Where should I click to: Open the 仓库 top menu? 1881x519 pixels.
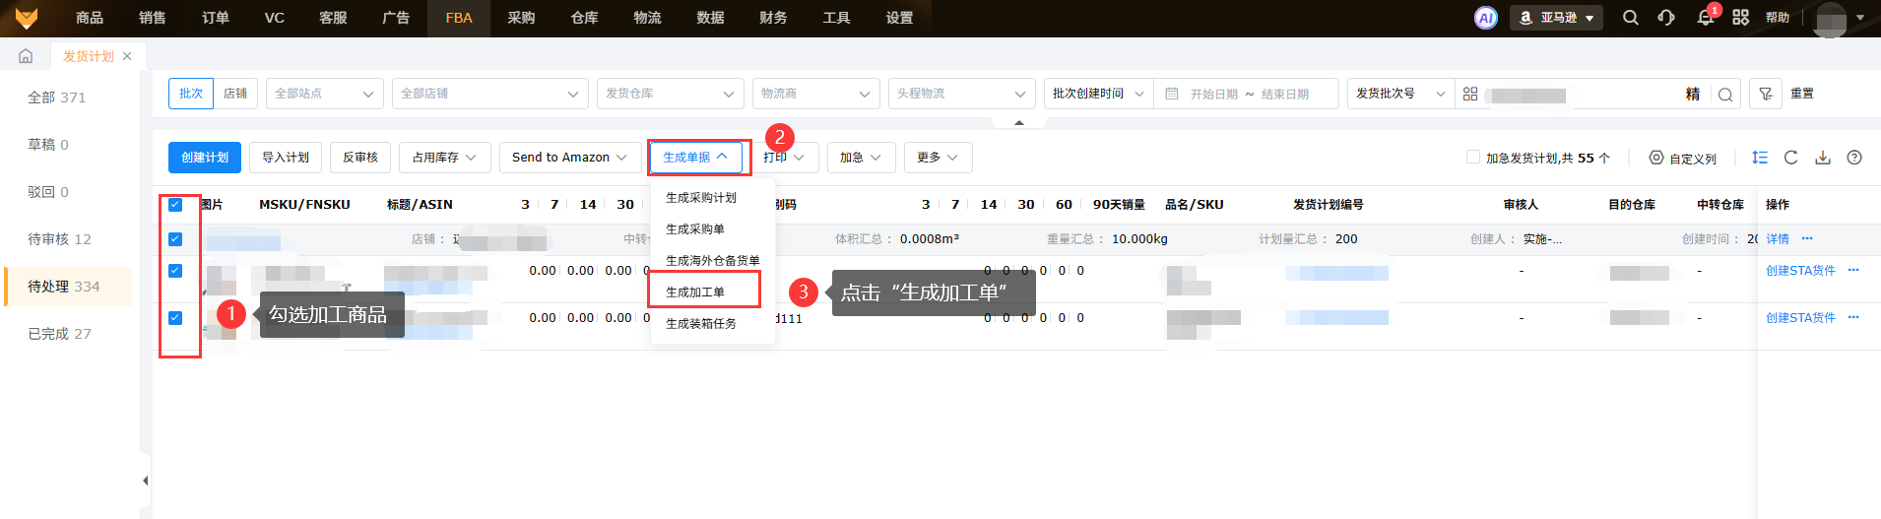(584, 18)
